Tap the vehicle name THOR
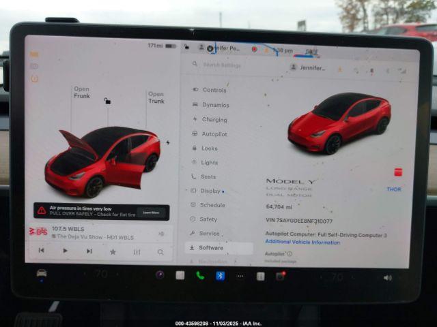The width and height of the screenshot is (437, 327). [394, 189]
